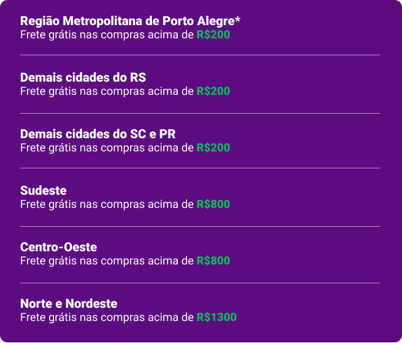Select the Norte e Nordeste heading
Image resolution: width=402 pixels, height=343 pixels.
(x=68, y=303)
